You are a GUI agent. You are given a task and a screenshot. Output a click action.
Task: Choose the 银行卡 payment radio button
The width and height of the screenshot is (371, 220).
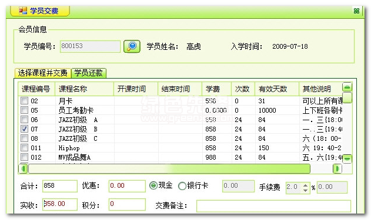click(182, 186)
